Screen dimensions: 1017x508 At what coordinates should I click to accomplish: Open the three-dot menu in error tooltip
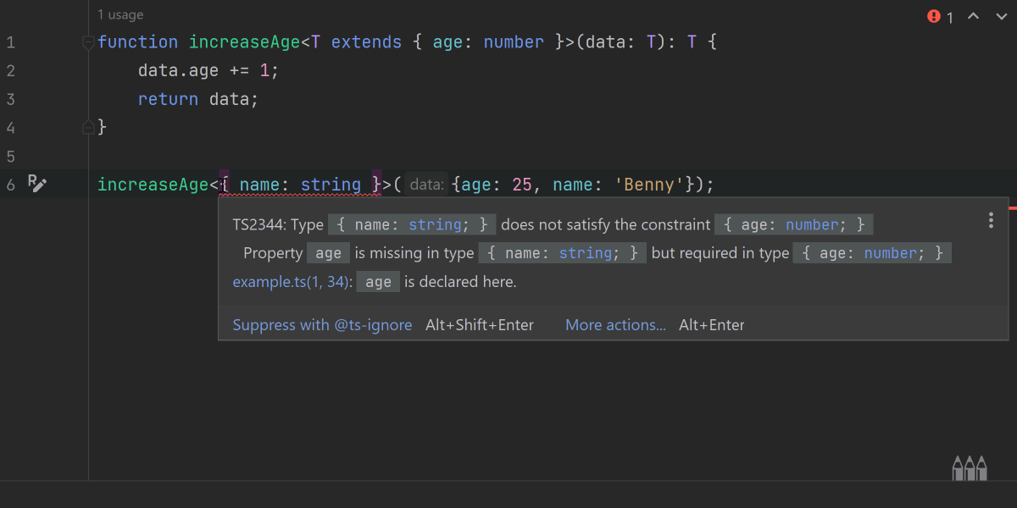tap(991, 221)
